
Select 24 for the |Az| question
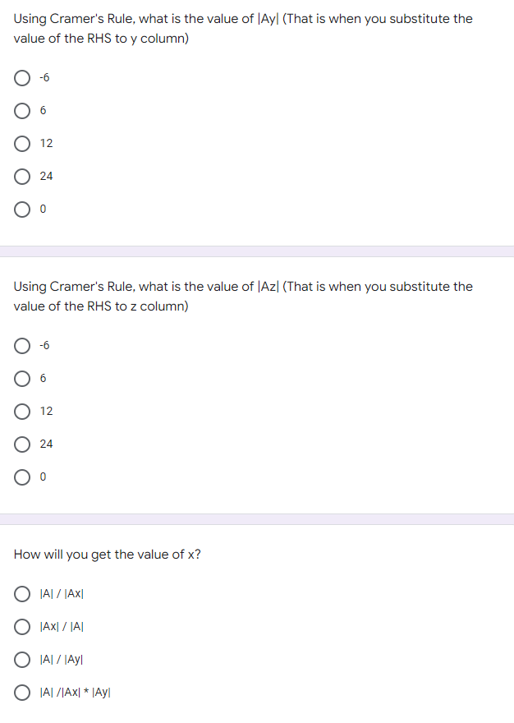(22, 444)
